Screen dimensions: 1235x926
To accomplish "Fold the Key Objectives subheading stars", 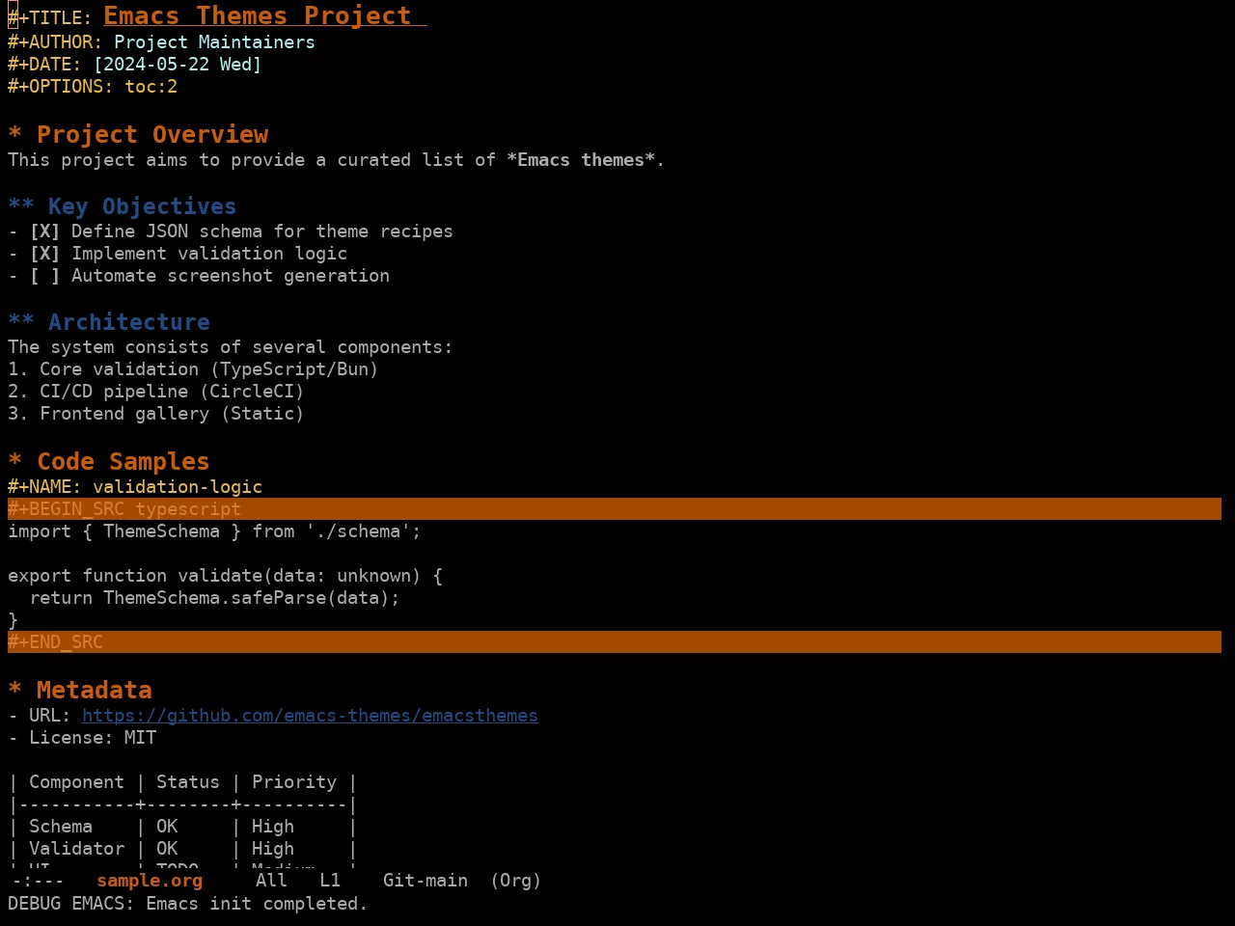I will (x=21, y=206).
